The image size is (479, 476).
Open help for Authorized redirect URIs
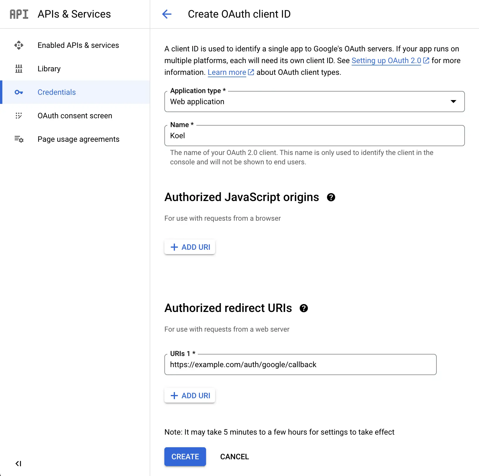[x=303, y=308]
